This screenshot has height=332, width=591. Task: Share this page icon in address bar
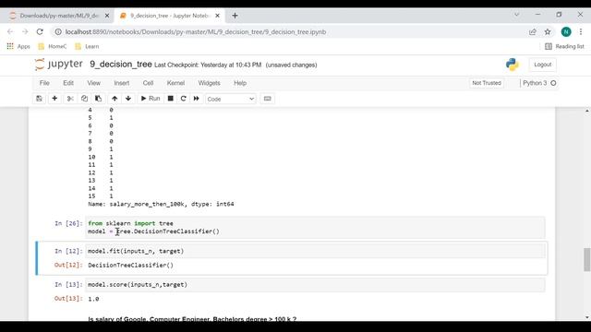coord(533,32)
